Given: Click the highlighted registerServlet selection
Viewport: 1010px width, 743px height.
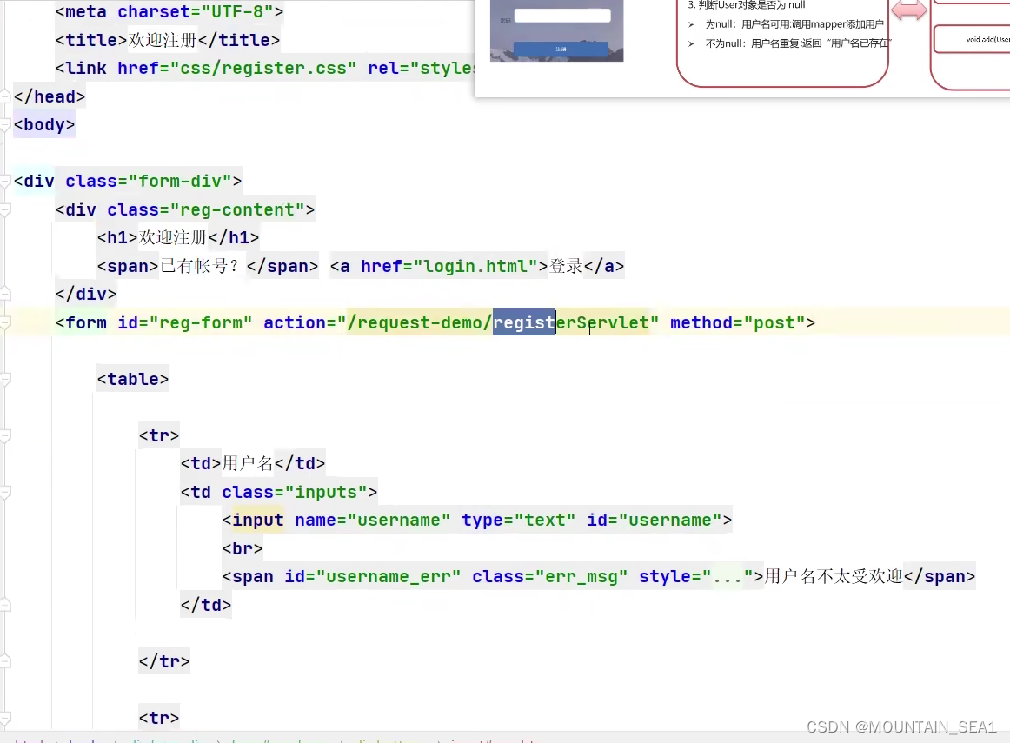Looking at the screenshot, I should pos(524,322).
